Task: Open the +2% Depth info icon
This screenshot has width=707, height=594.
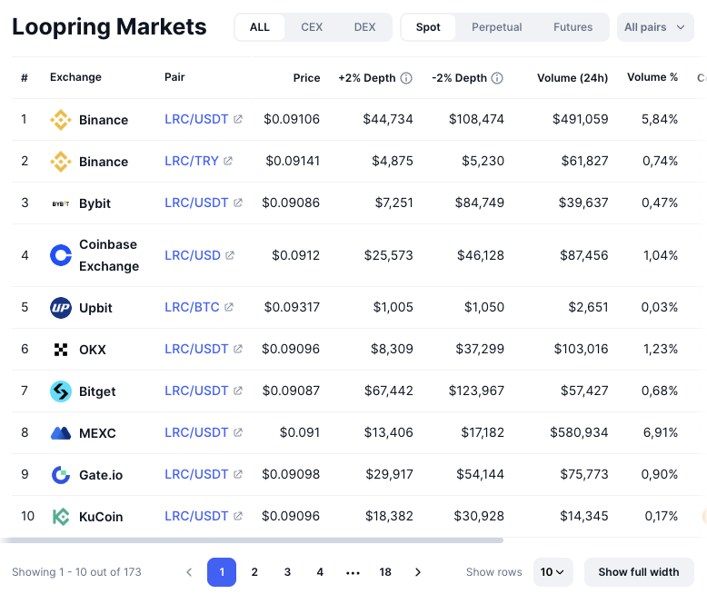Action: click(x=406, y=78)
